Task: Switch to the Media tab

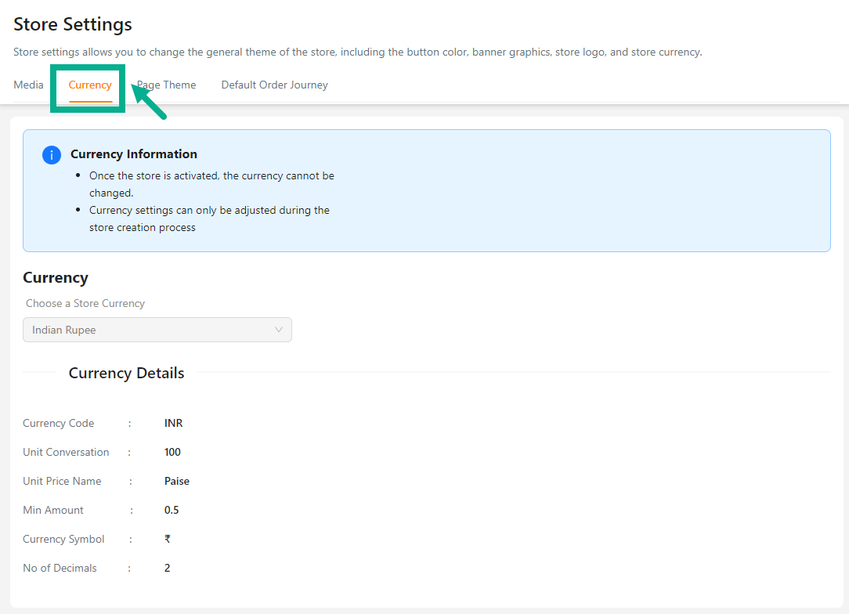Action: tap(28, 85)
